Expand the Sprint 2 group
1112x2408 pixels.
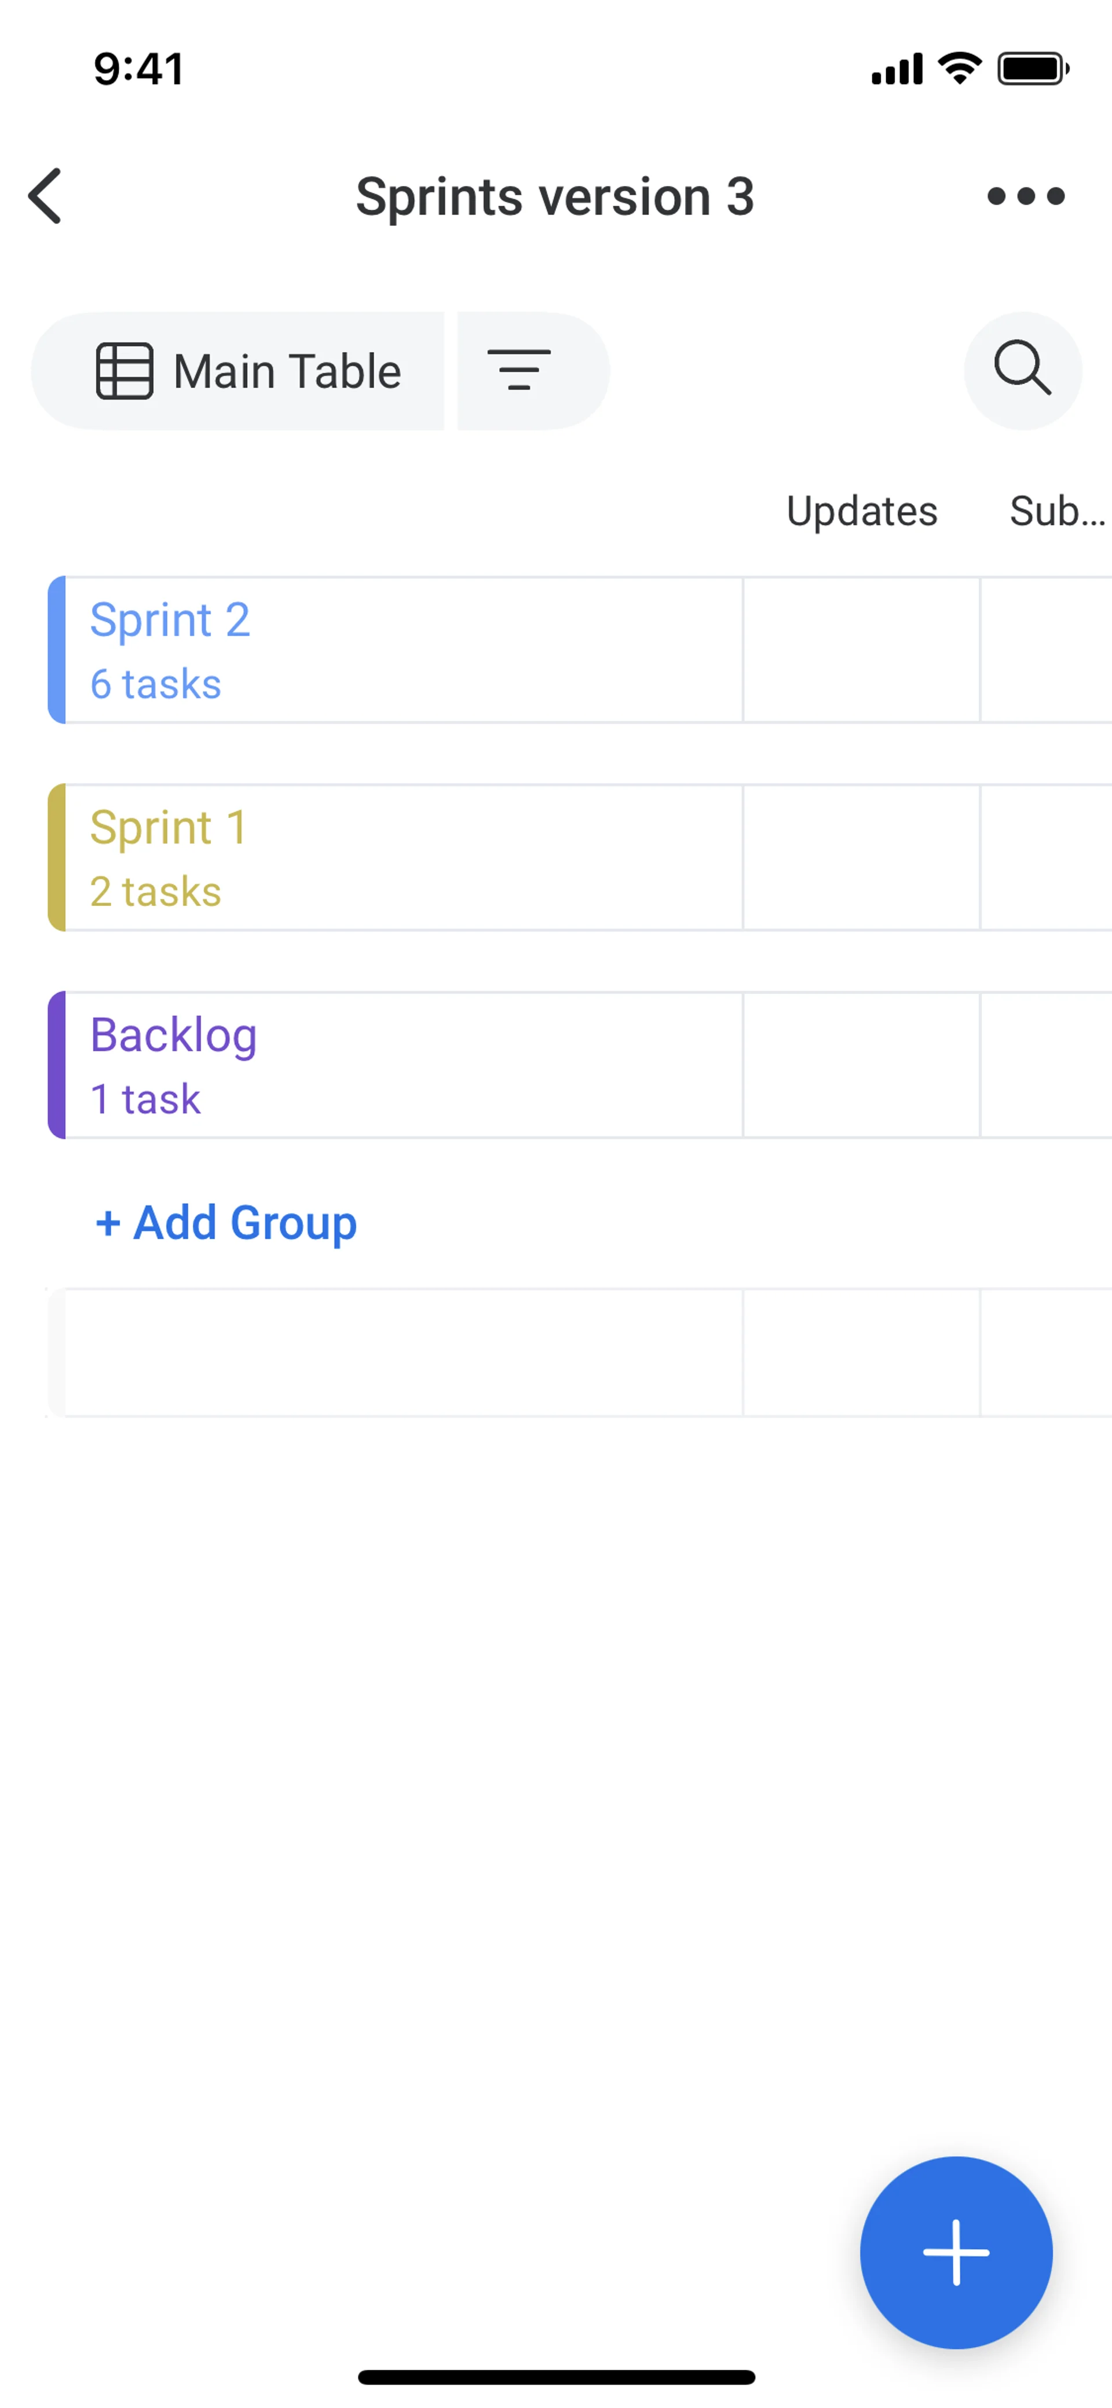coord(170,621)
